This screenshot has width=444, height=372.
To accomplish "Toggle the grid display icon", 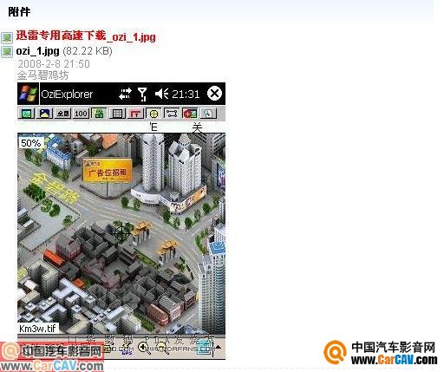I will (x=117, y=114).
